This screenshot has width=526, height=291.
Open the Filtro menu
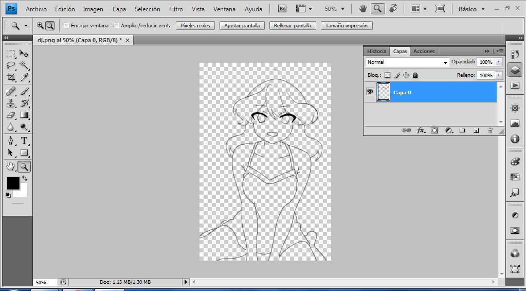tap(176, 9)
